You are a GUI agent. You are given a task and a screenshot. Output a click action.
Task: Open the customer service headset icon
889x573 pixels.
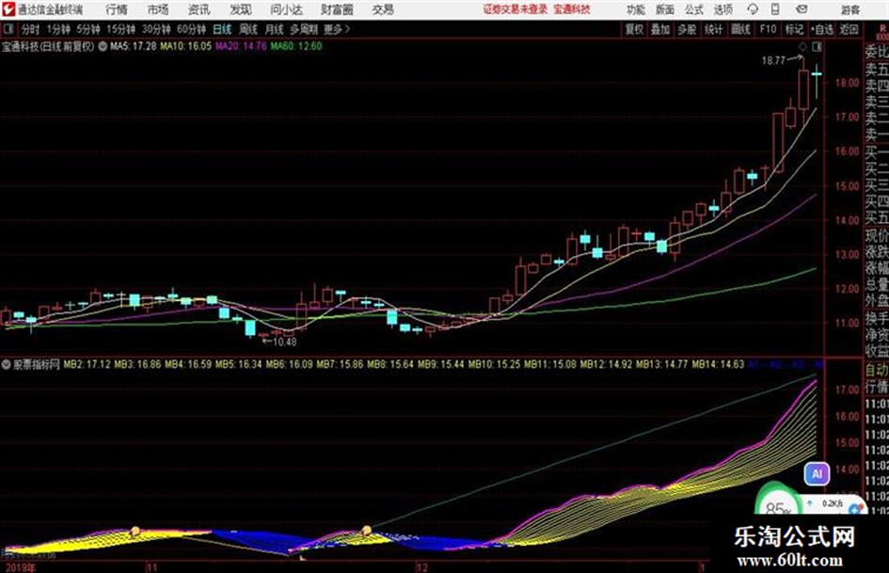[753, 9]
